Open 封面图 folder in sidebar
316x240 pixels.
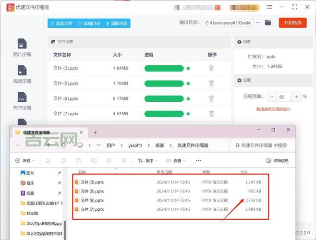click(x=29, y=213)
